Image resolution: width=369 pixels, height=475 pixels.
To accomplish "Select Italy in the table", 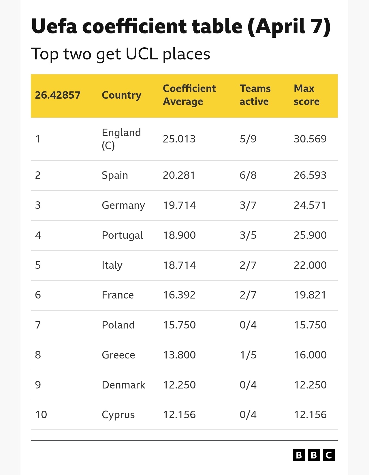I will 112,265.
